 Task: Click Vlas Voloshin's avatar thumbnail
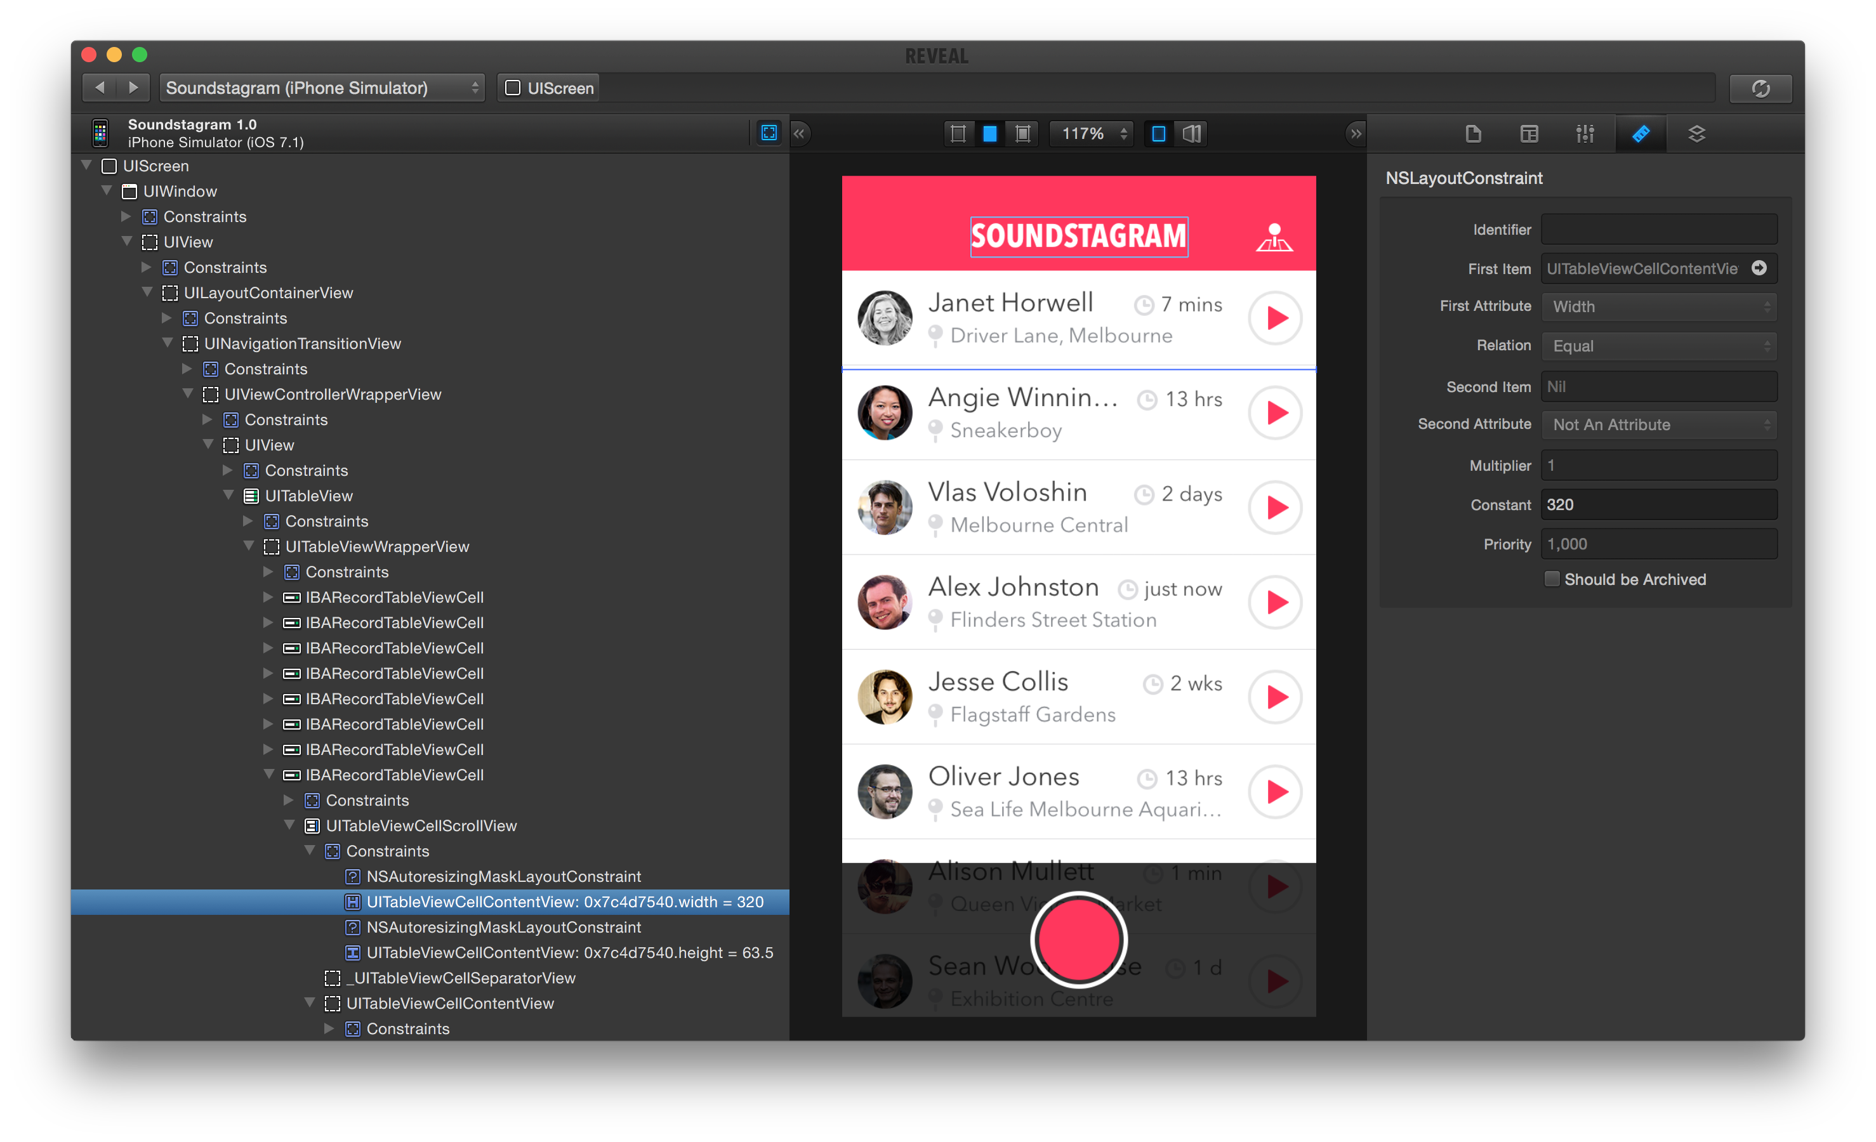click(885, 507)
